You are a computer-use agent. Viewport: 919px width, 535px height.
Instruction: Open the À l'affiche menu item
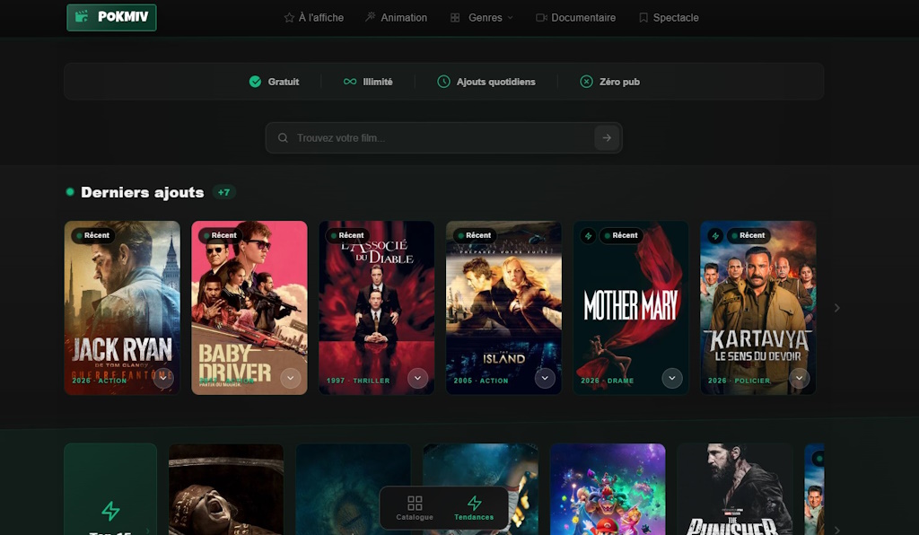click(313, 18)
